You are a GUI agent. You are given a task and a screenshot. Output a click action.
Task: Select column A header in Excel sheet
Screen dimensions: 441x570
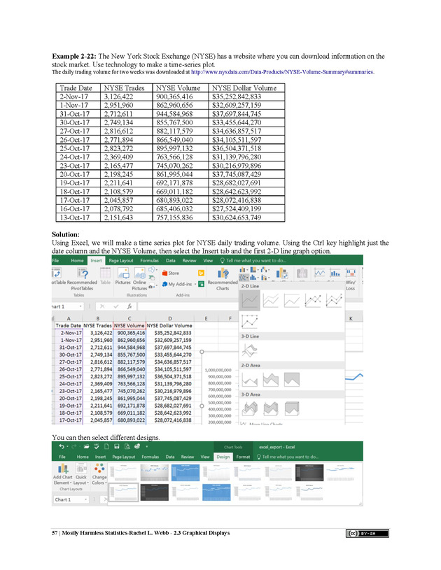[x=69, y=318]
